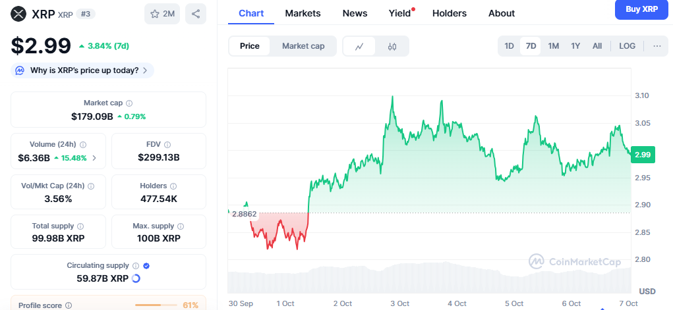Click the share icon next to watchlist
Screen dimensions: 673x310
coord(196,13)
